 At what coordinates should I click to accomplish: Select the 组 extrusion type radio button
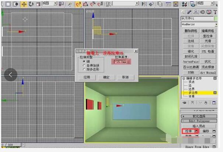[x=84, y=61]
